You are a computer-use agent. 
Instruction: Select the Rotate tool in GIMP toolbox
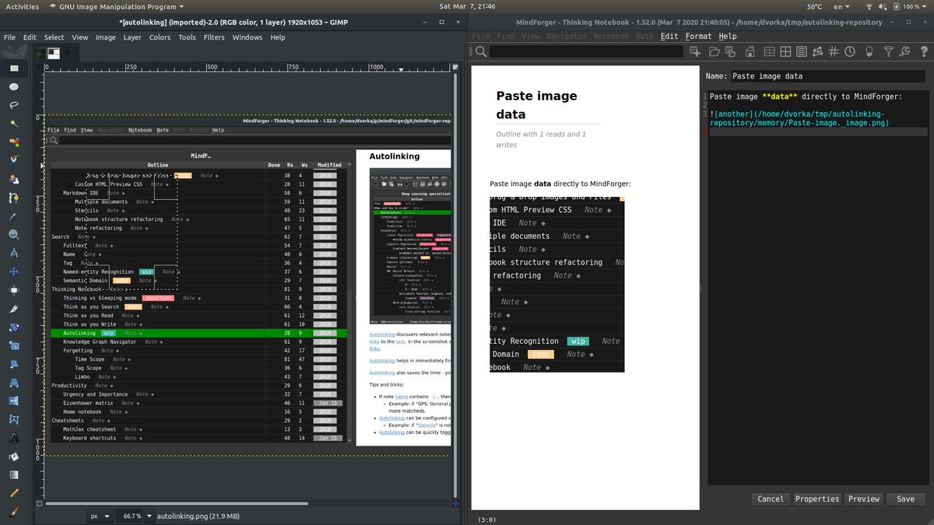click(13, 327)
